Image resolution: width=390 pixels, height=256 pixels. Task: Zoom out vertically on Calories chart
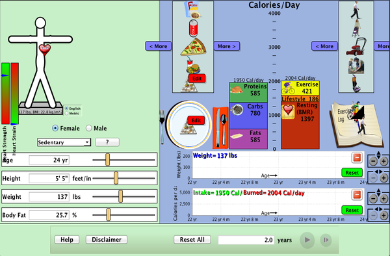(373, 199)
